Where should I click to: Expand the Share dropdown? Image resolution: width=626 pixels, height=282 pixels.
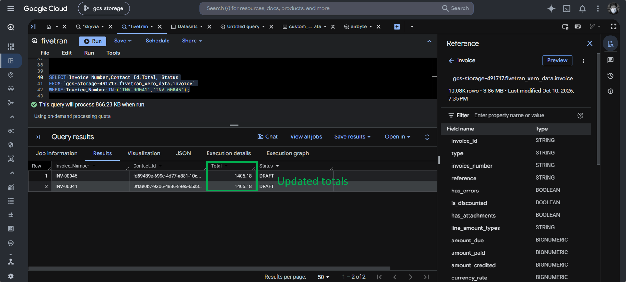click(192, 41)
